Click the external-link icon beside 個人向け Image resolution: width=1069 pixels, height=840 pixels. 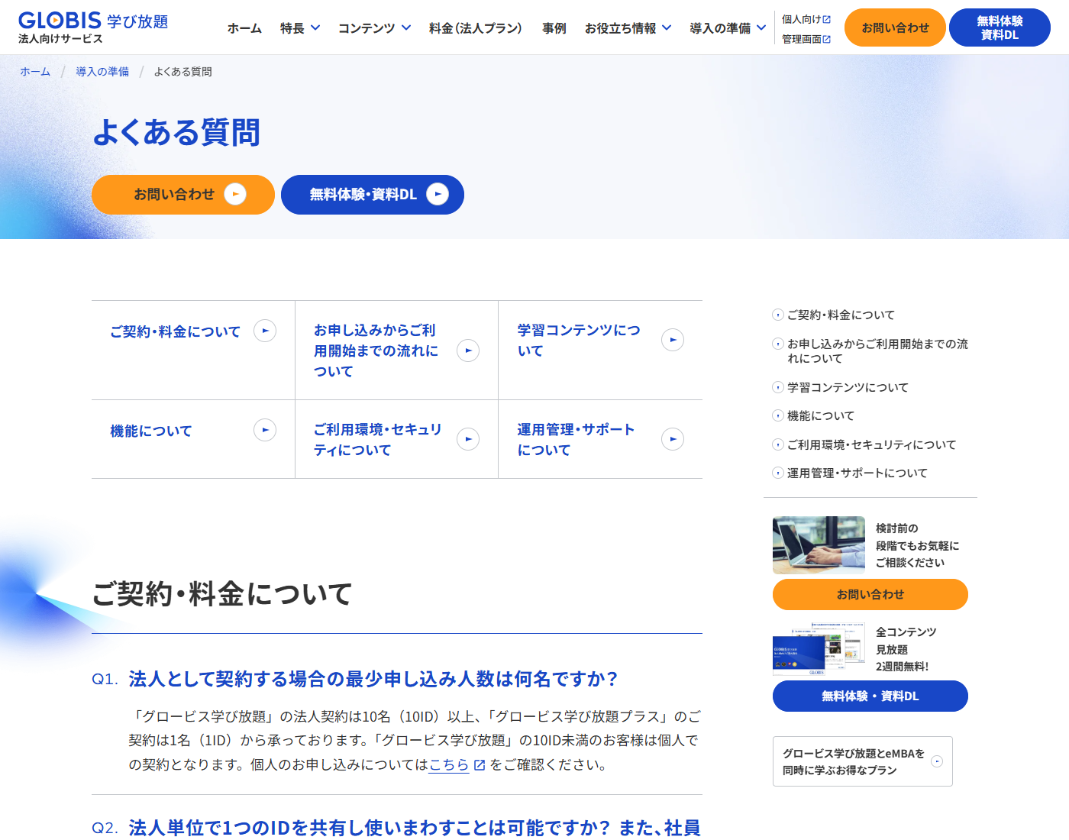(x=826, y=19)
